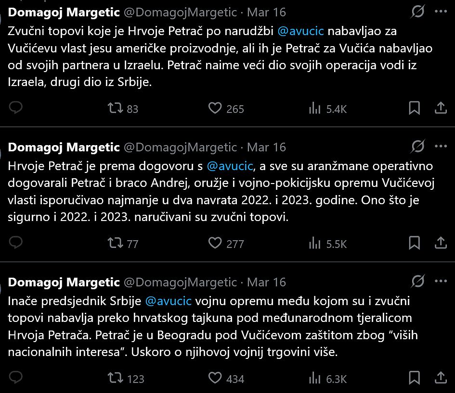Retweet the post with 83 reposts
Image resolution: width=455 pixels, height=393 pixels.
click(x=115, y=109)
